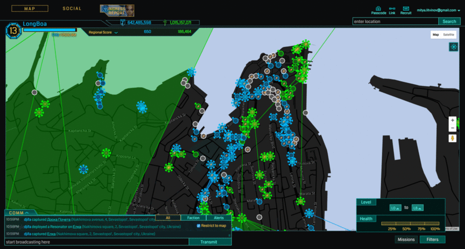Image resolution: width=465 pixels, height=249 pixels.
Task: Click djifa in the Доска Почета message
Action: click(28, 219)
